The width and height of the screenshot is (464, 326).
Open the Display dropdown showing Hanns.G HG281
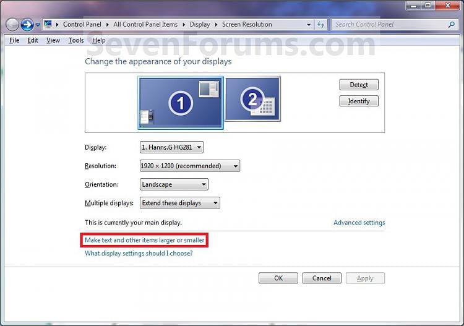(171, 147)
